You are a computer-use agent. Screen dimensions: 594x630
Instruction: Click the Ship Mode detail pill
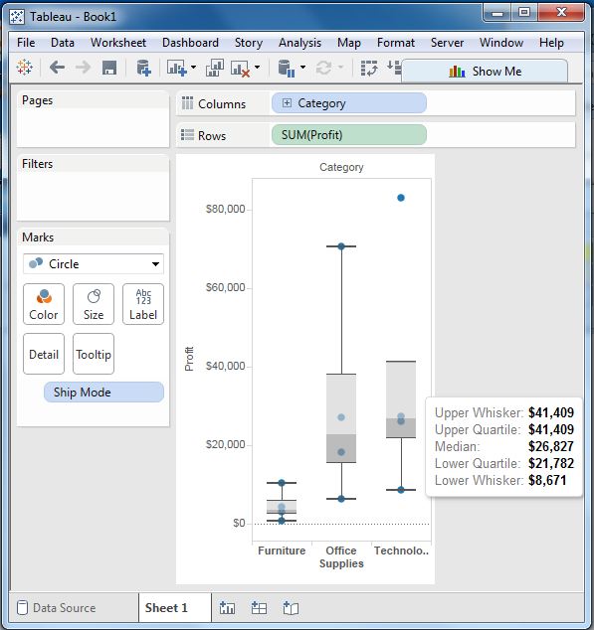103,393
